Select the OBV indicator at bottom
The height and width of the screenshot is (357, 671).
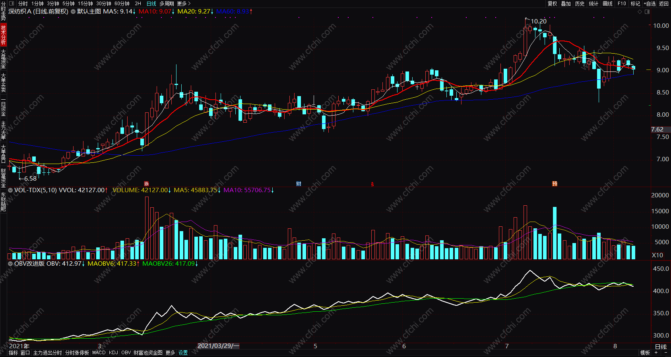coord(126,353)
